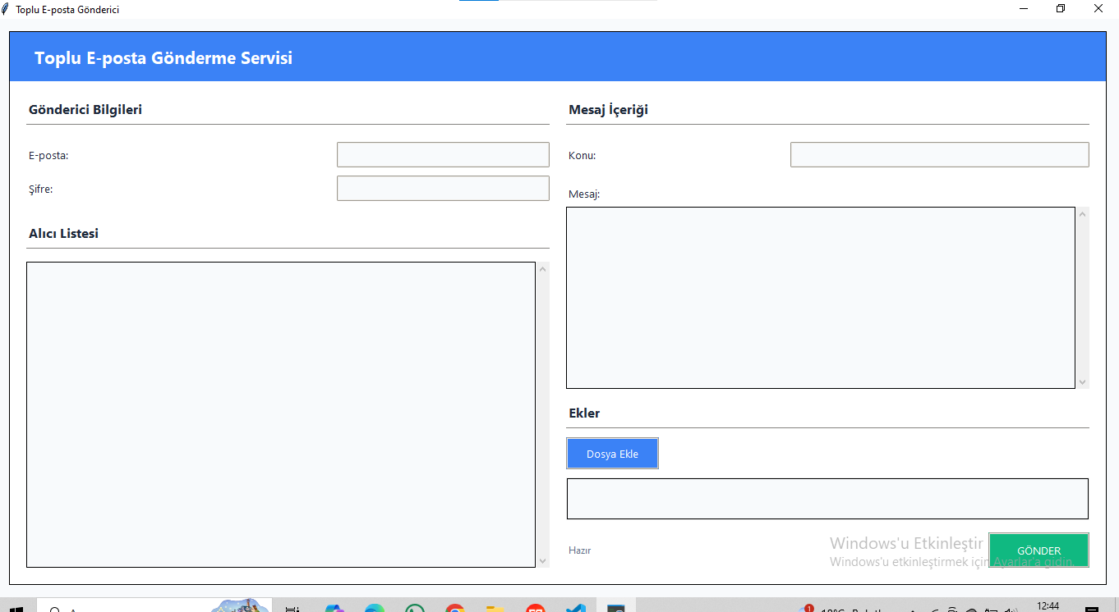Viewport: 1119px width, 612px height.
Task: Click inside the Alıcı Listesi text area
Action: (x=281, y=414)
